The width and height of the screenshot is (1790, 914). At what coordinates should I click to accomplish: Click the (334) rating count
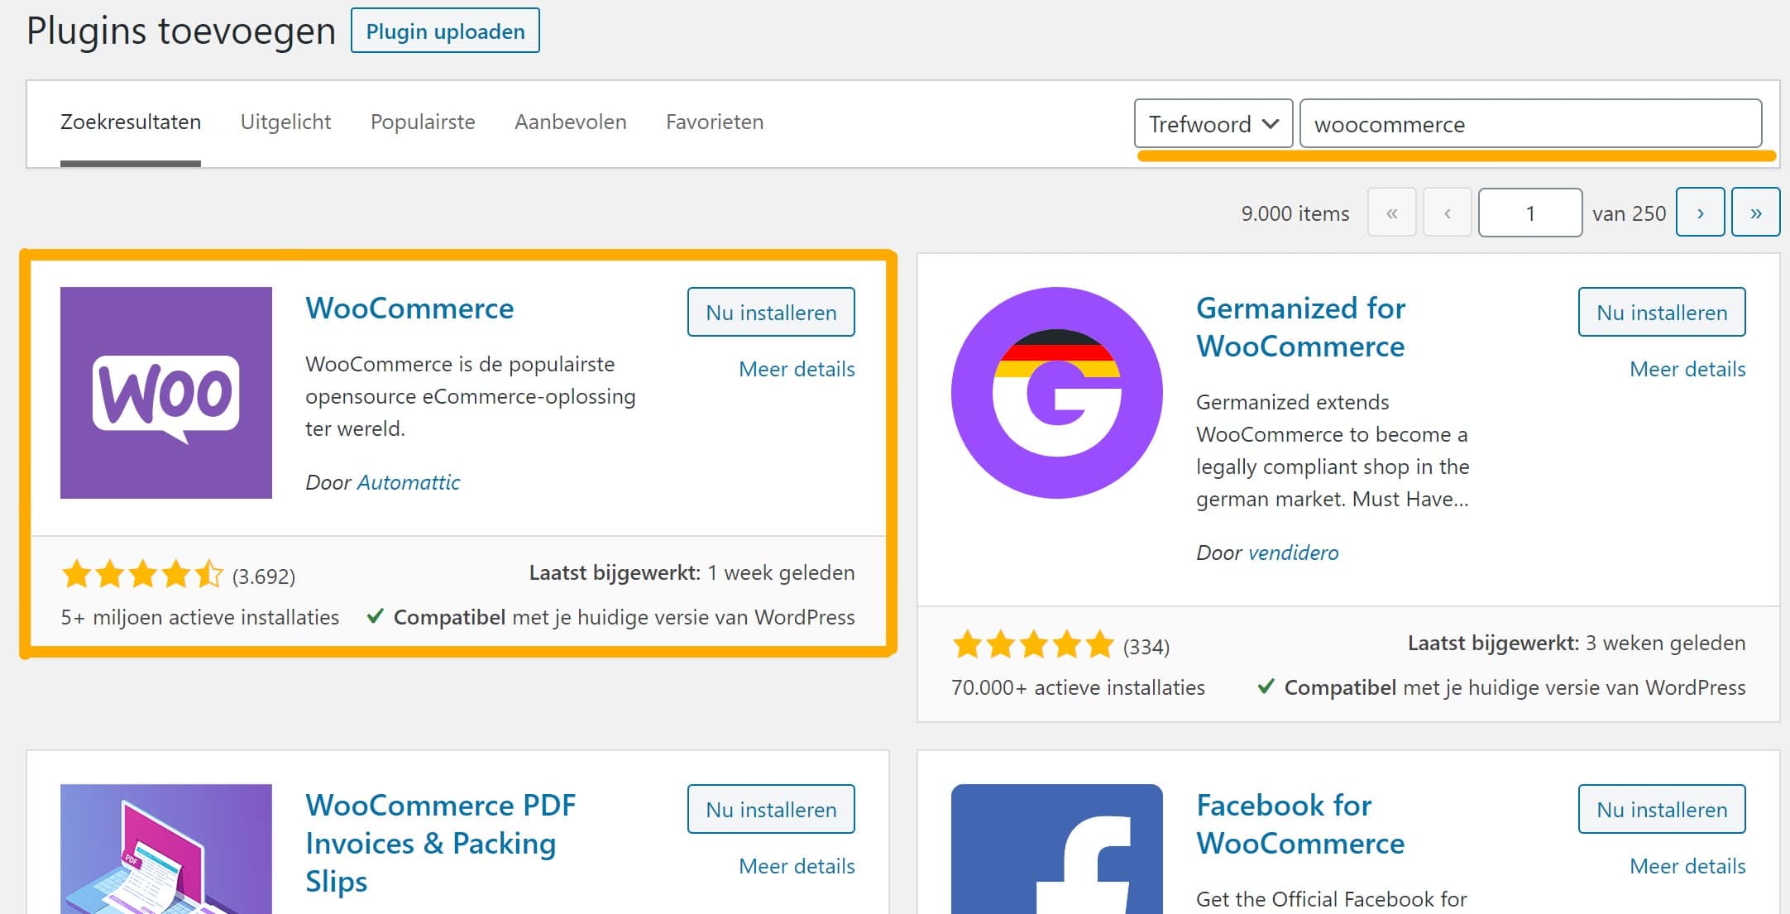coord(1146,647)
